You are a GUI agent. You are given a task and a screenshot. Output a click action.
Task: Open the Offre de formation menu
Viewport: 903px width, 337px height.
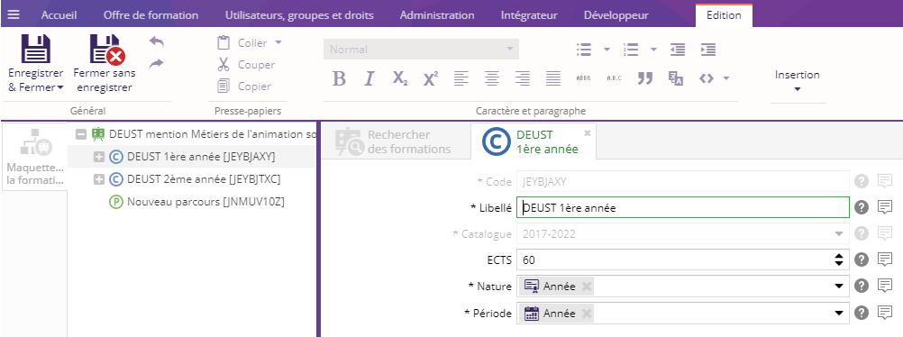(150, 15)
